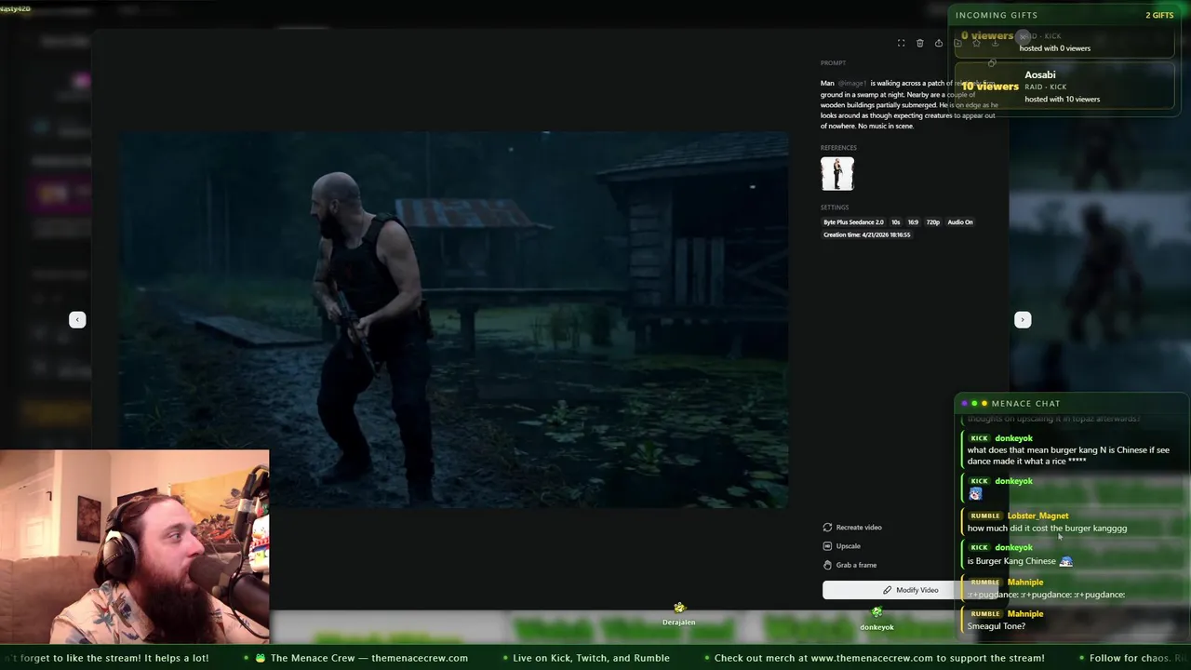Screen dimensions: 1191x670
Task: Click the merch www.themenacecrew.com ticker text
Action: point(879,658)
